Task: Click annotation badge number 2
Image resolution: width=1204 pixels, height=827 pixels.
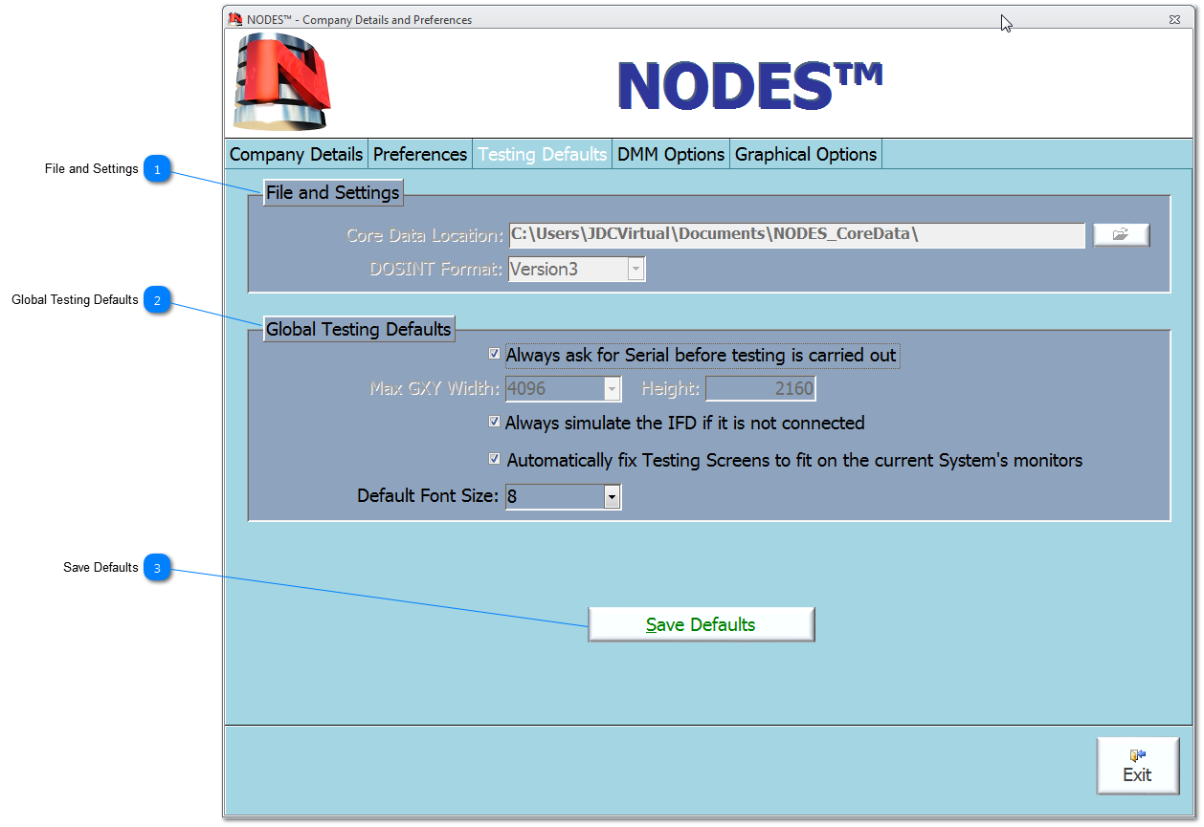Action: tap(157, 300)
